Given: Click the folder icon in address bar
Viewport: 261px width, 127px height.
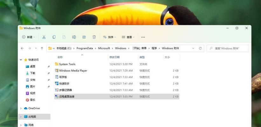Looking at the screenshot, I should (50, 48).
